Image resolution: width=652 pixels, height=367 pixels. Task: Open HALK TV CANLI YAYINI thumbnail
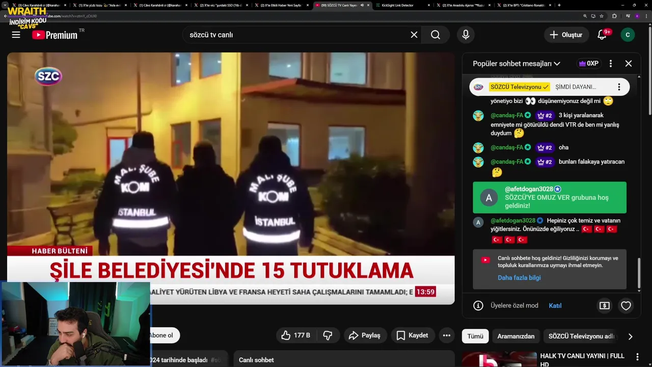(x=499, y=359)
